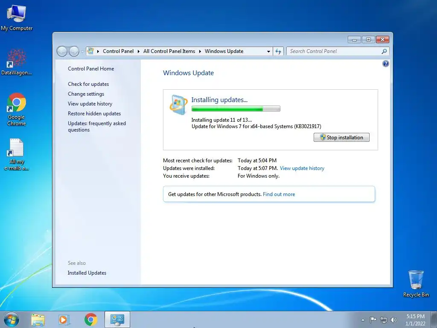Screen dimensions: 437x328
Task: Click the Installing update 11 of 13 text
Action: click(x=221, y=120)
